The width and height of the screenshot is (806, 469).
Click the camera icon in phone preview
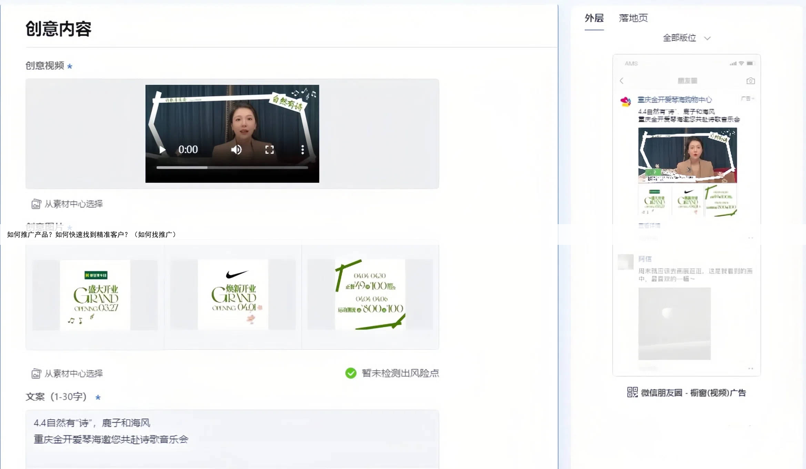coord(750,81)
